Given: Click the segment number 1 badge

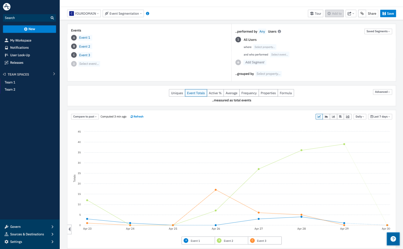Looking at the screenshot, I should pos(238,40).
